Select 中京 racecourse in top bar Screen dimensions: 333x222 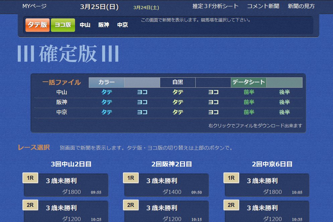(x=123, y=25)
